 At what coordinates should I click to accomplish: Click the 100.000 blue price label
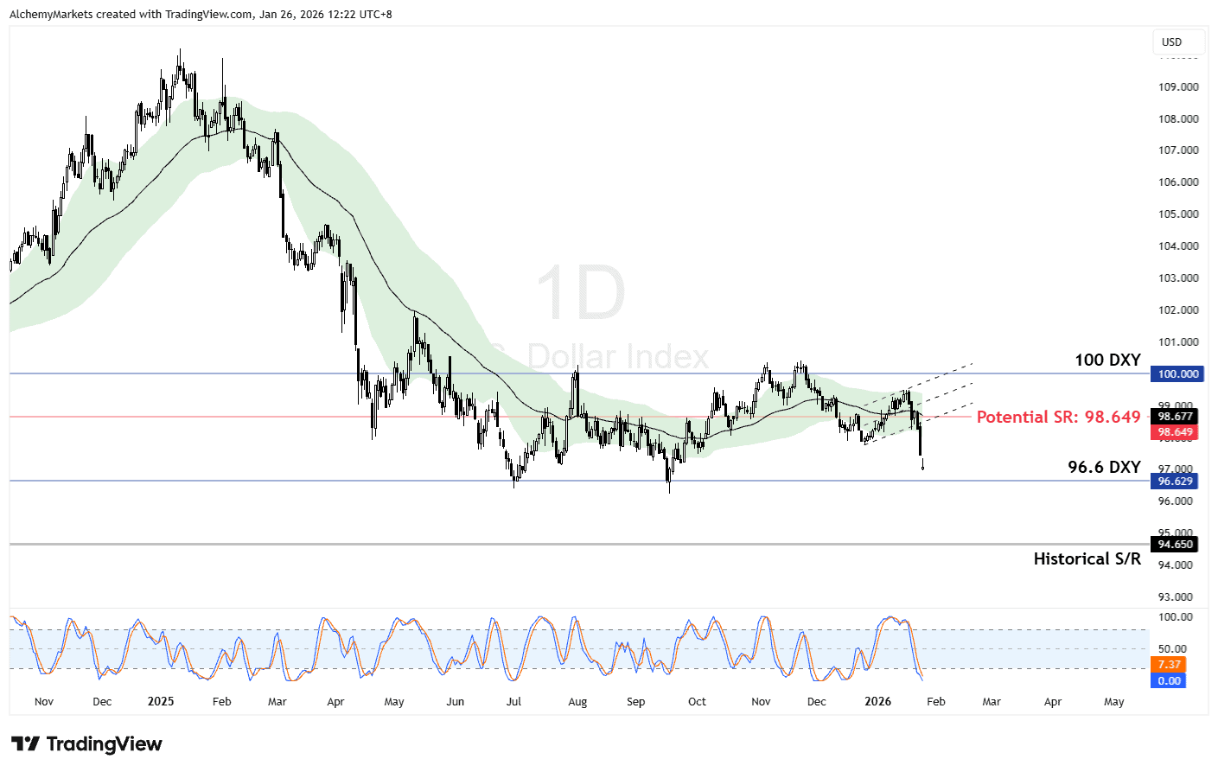1177,374
